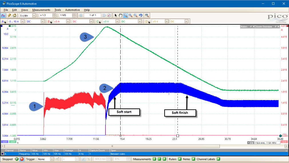Click the green start capture button
This screenshot has height=163, width=289.
(x=17, y=159)
